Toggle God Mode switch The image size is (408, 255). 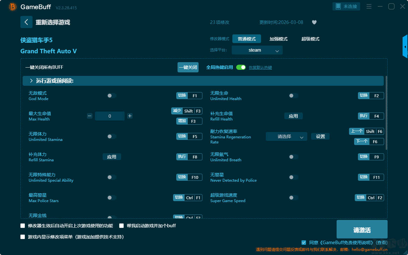coord(112,96)
